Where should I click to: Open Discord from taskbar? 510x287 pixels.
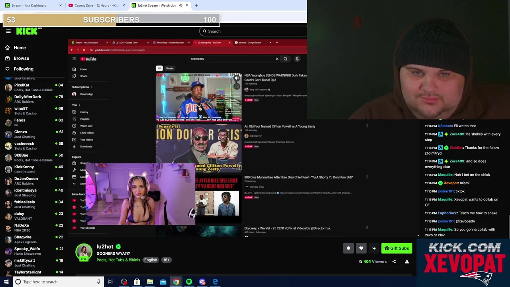click(x=202, y=282)
